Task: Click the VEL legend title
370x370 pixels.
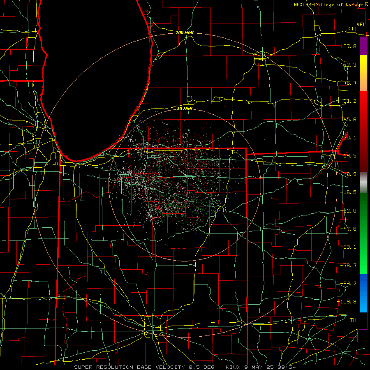Action: pyautogui.click(x=361, y=25)
